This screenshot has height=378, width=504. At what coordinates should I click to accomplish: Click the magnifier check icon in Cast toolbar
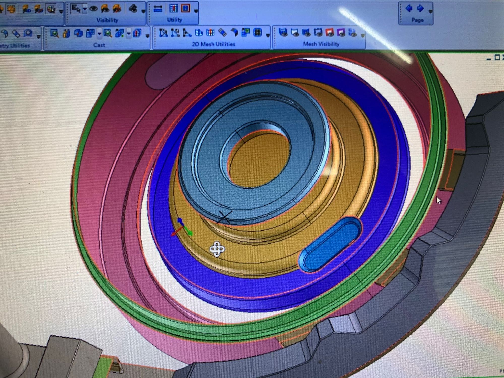pos(54,33)
